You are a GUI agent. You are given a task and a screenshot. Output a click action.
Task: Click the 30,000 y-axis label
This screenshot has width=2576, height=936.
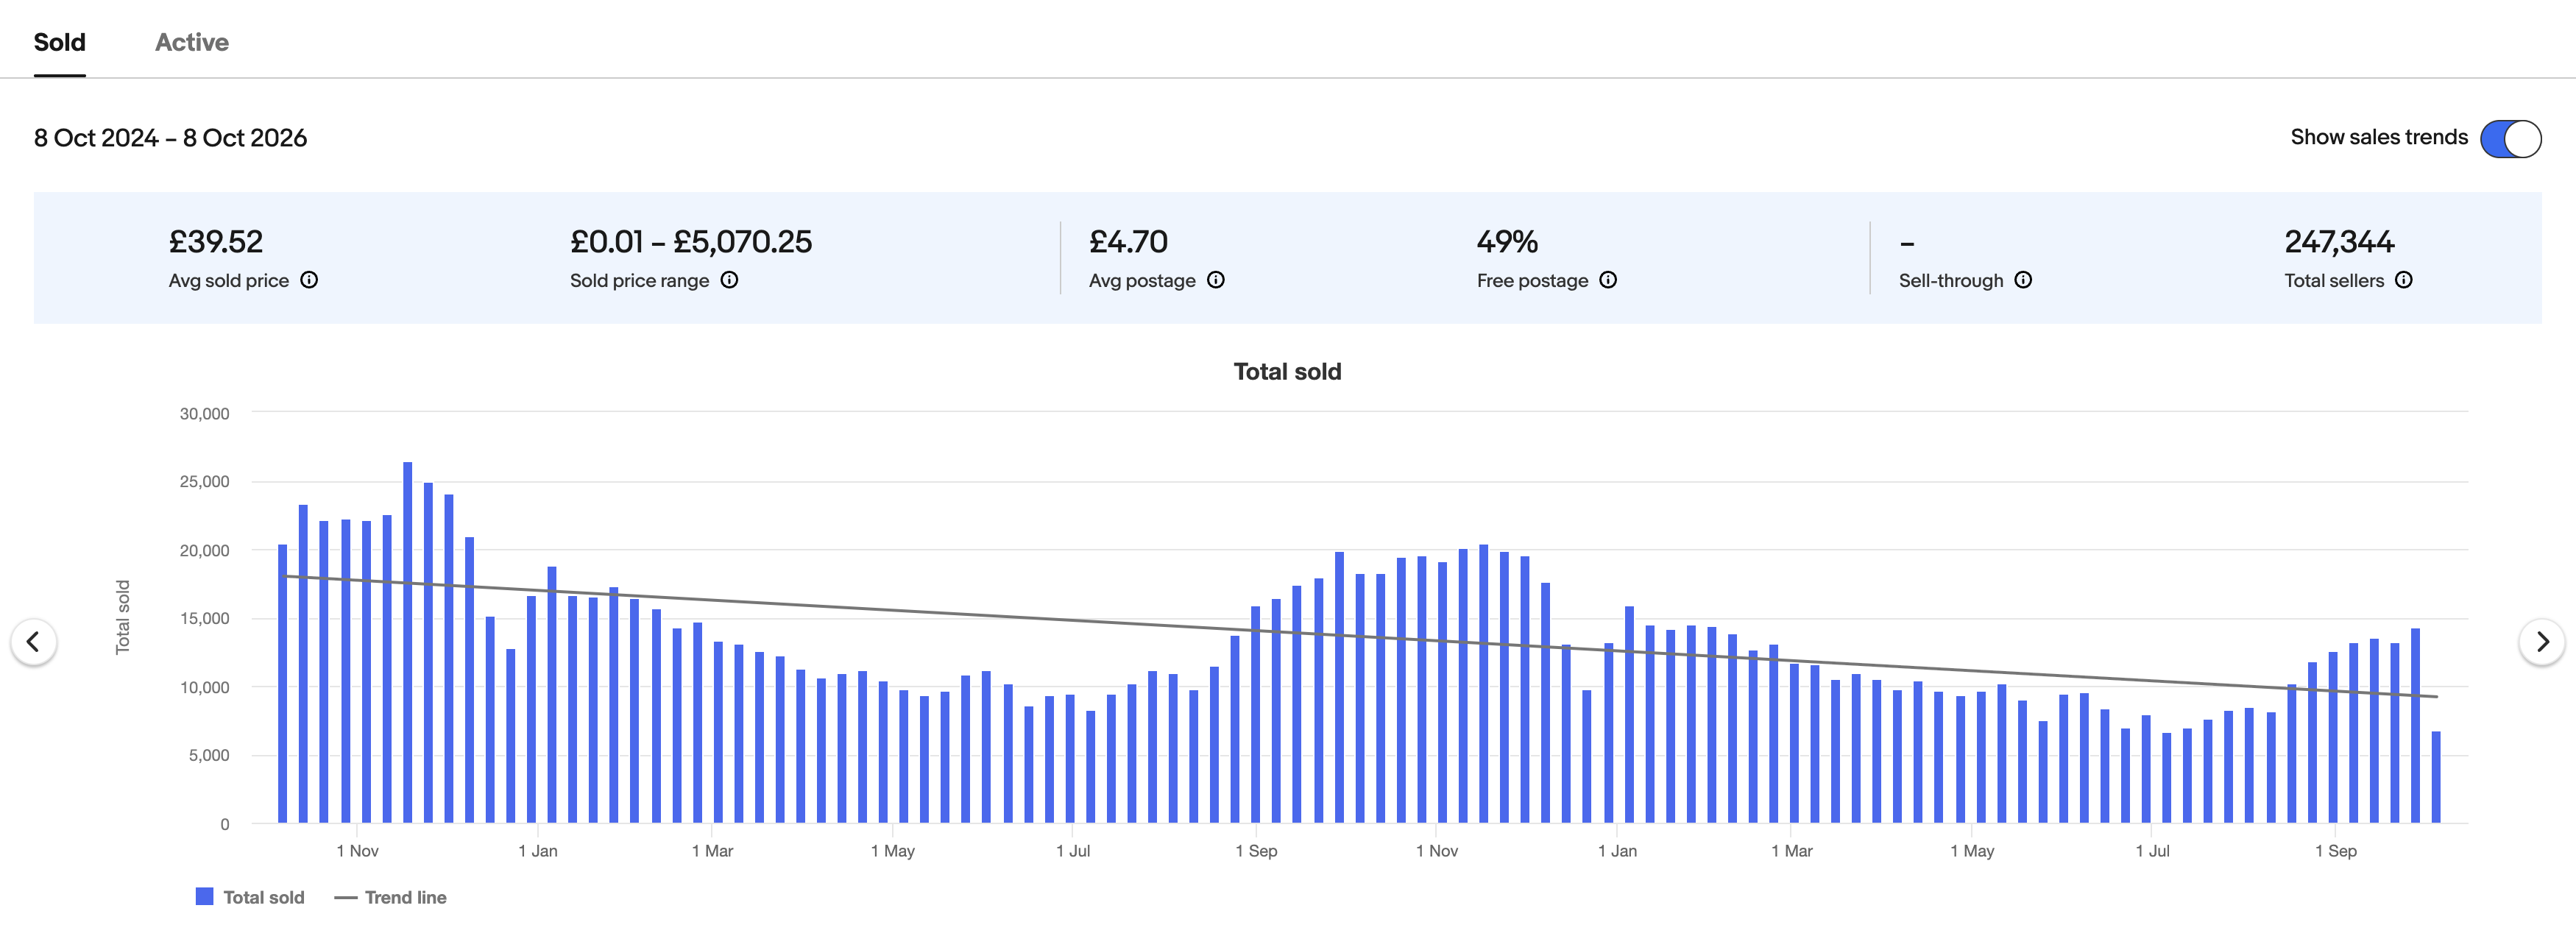coord(204,413)
